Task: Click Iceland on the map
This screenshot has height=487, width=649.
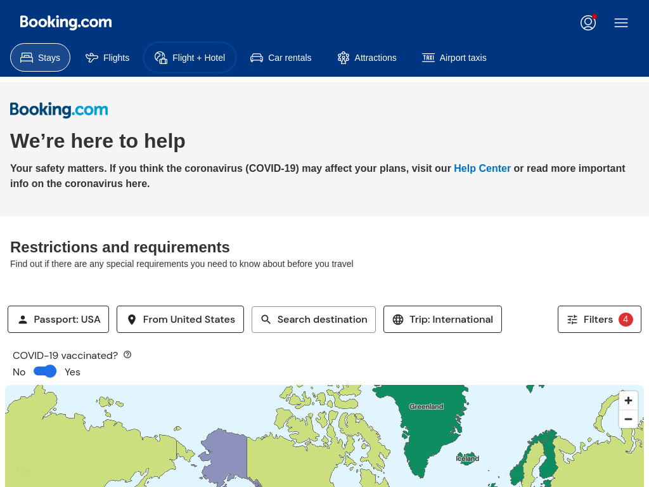Action: 467,458
